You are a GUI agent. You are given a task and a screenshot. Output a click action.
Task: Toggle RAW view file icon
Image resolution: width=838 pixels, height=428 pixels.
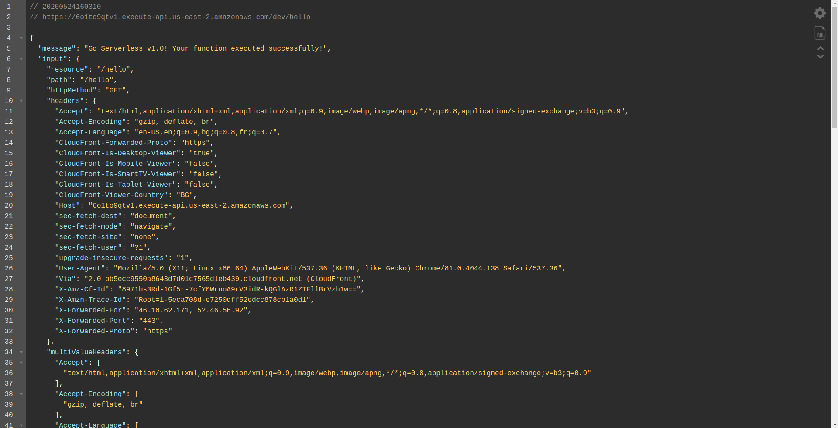(x=820, y=33)
